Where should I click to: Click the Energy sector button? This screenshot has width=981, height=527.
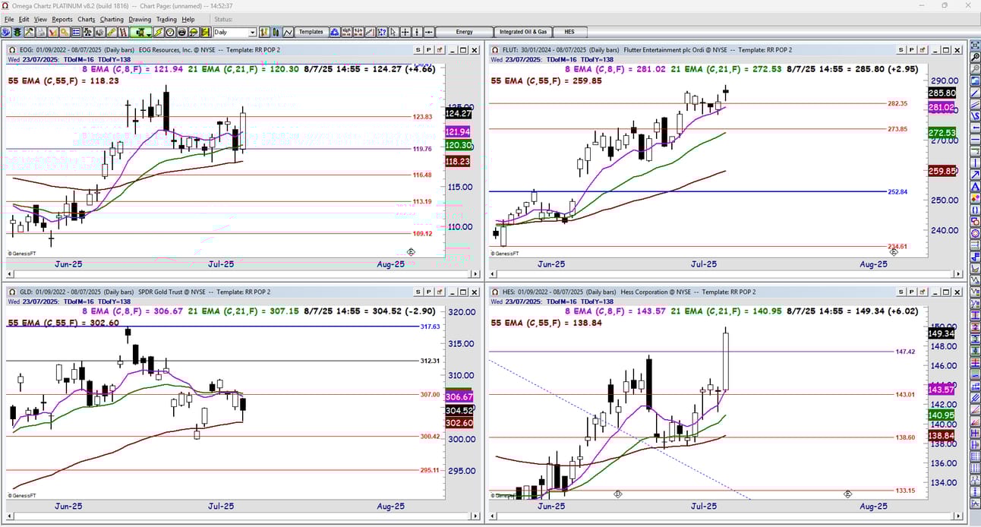pyautogui.click(x=465, y=32)
